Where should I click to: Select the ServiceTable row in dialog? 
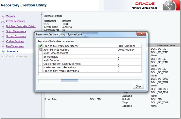pos(90,57)
